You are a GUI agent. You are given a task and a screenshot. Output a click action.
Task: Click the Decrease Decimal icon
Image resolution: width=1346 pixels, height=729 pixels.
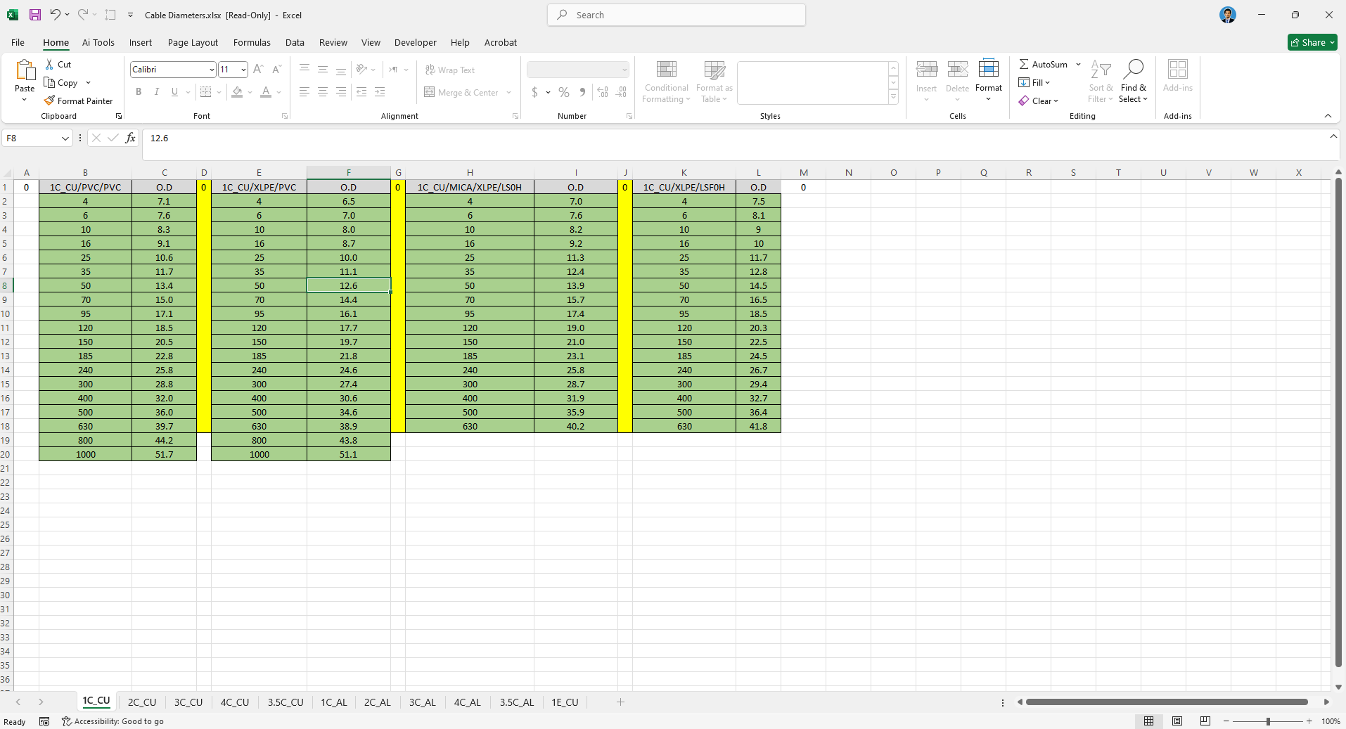coord(621,92)
